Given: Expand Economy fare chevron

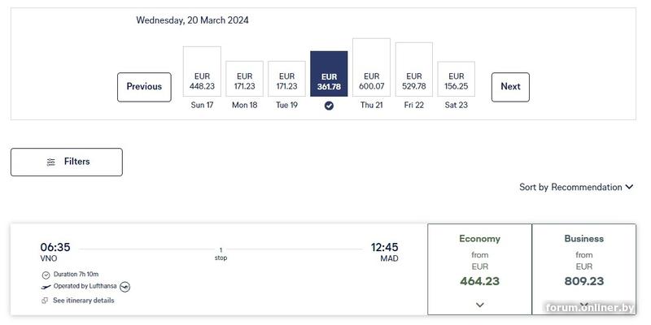Looking at the screenshot, I should 480,305.
